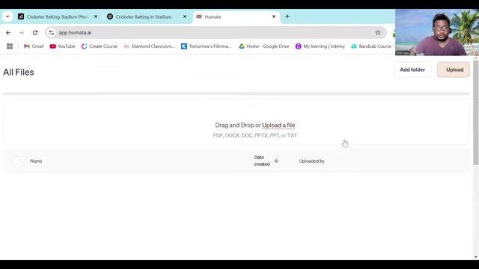Open Tomorrow's Filmmakers bookmark
The height and width of the screenshot is (269, 479).
coord(207,46)
